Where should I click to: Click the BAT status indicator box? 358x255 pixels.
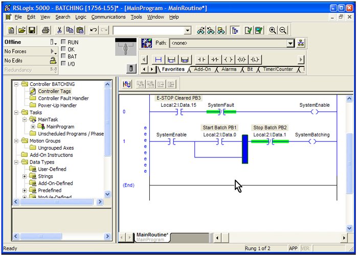63,56
